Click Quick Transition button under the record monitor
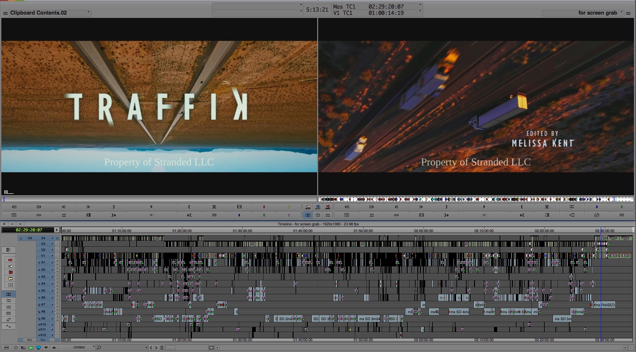 547,215
